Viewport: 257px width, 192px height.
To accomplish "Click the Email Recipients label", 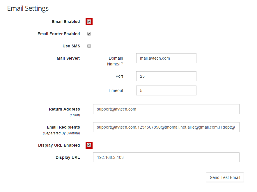I will pos(63,127).
